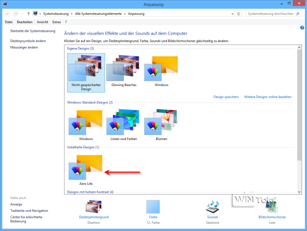Open the Bearbeiten menu

25,22
